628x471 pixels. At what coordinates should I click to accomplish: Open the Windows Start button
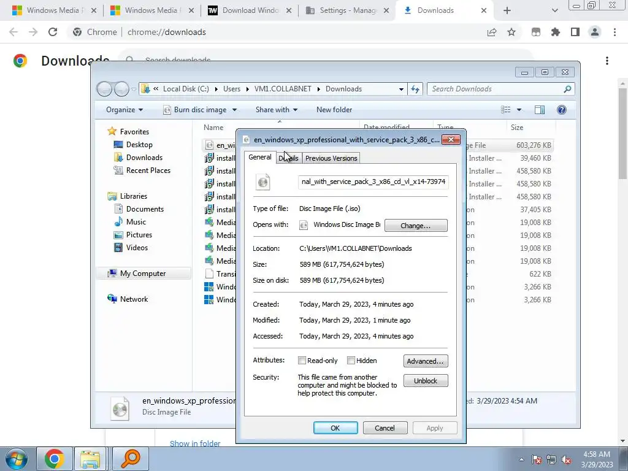(x=17, y=459)
